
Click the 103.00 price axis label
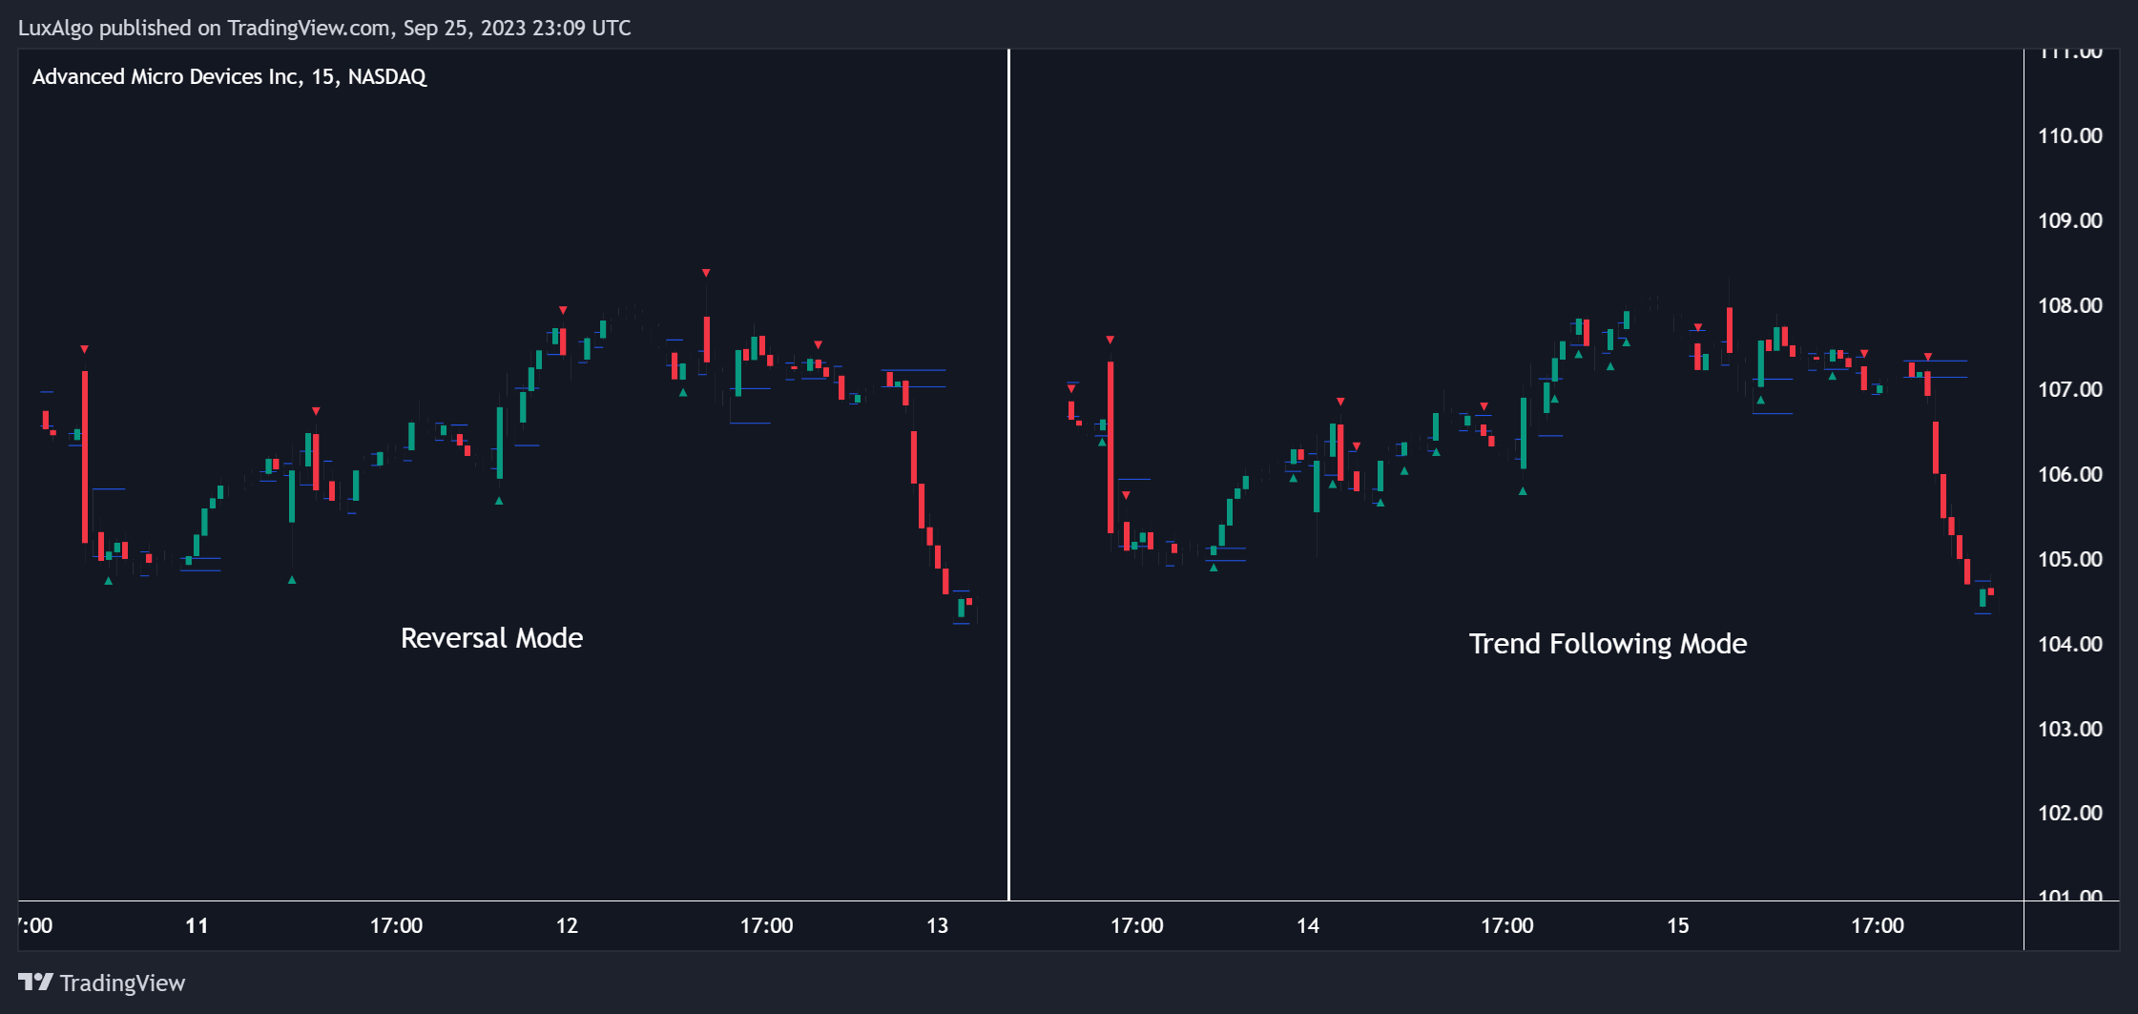click(x=2069, y=729)
